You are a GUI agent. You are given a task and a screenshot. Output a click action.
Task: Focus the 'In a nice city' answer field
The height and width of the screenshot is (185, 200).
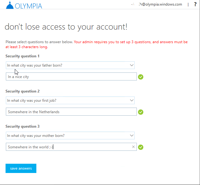tap(71, 77)
